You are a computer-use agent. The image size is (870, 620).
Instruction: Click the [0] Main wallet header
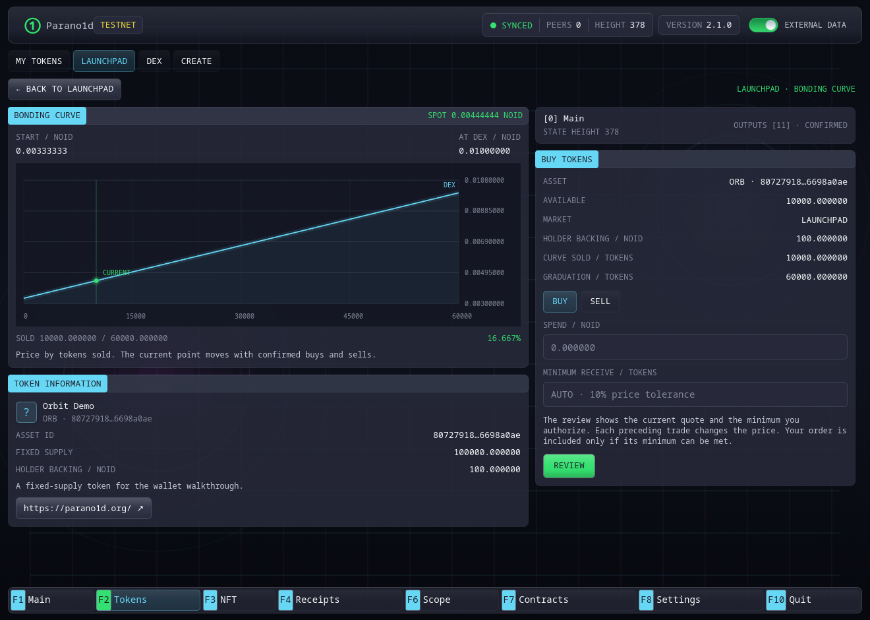coord(564,119)
